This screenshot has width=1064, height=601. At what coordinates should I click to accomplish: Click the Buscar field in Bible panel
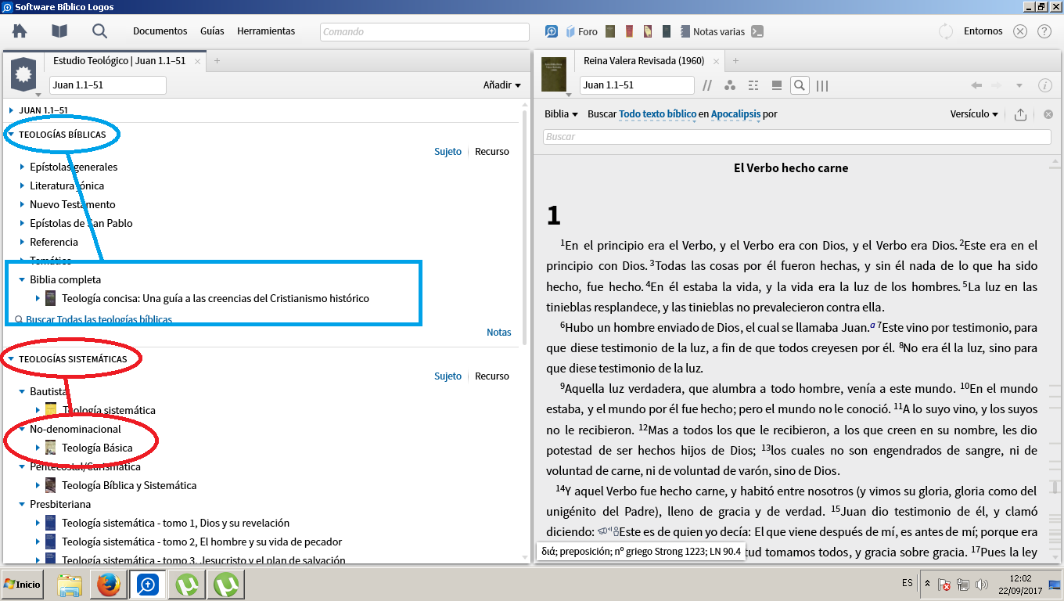coord(796,137)
